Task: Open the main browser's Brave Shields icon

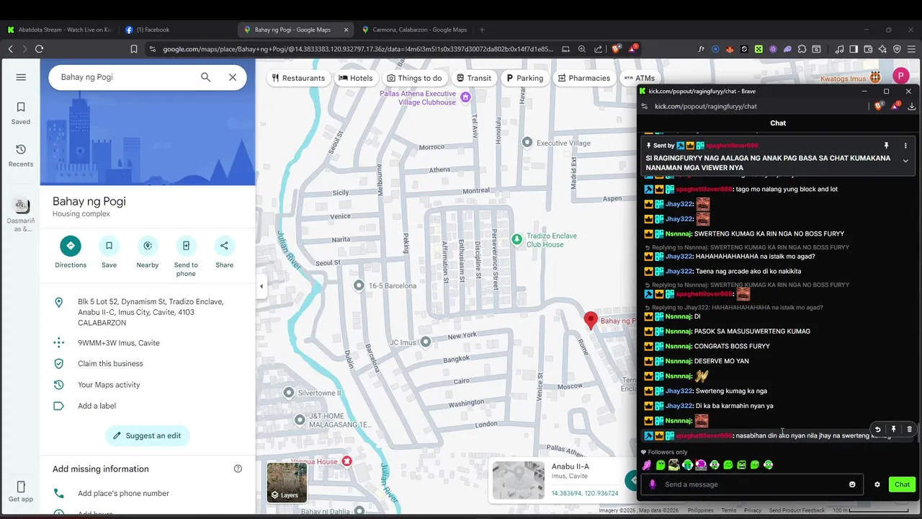Action: (x=616, y=49)
